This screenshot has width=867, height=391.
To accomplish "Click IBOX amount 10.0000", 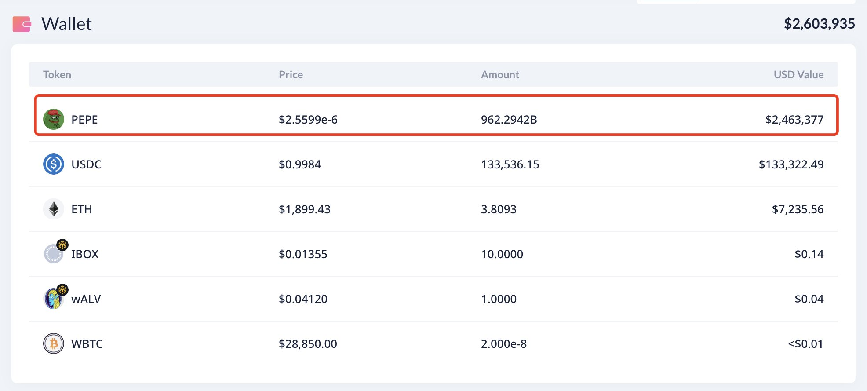I will click(502, 254).
